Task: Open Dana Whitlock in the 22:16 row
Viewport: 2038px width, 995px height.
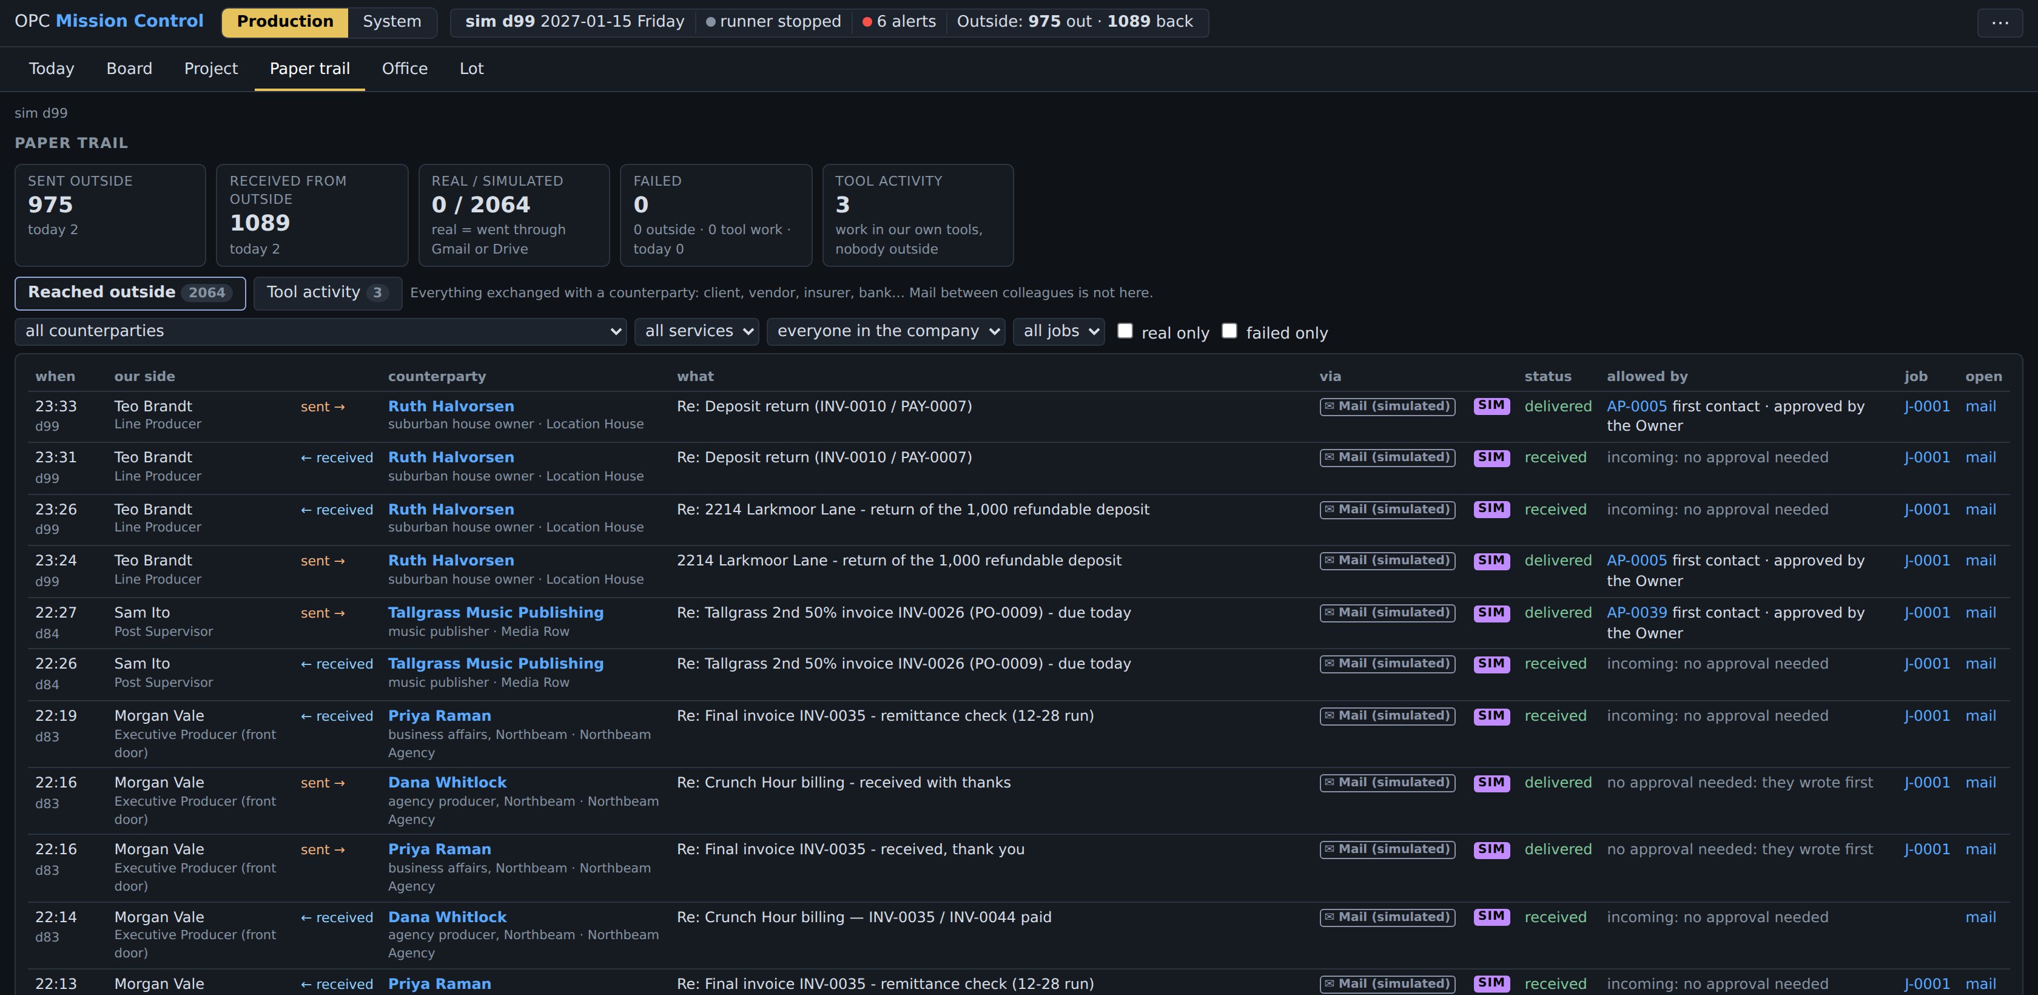Action: pos(447,782)
